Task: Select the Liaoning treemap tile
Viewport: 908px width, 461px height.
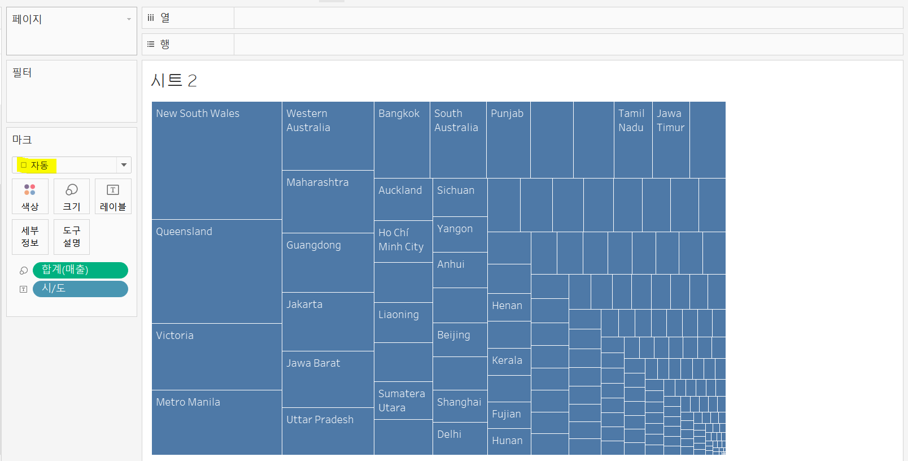Action: coord(403,323)
